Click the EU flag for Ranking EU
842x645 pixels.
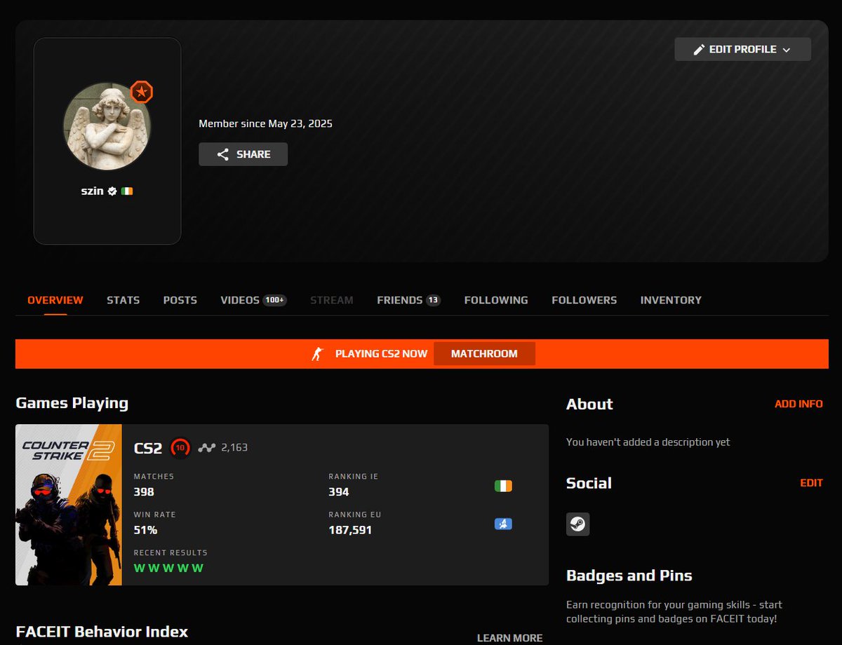click(x=503, y=524)
